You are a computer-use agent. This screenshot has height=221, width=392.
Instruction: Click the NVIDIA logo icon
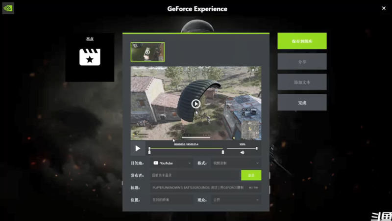(8, 8)
